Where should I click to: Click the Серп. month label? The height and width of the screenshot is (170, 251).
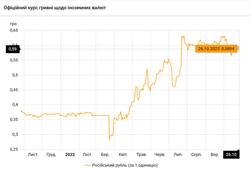pyautogui.click(x=196, y=155)
